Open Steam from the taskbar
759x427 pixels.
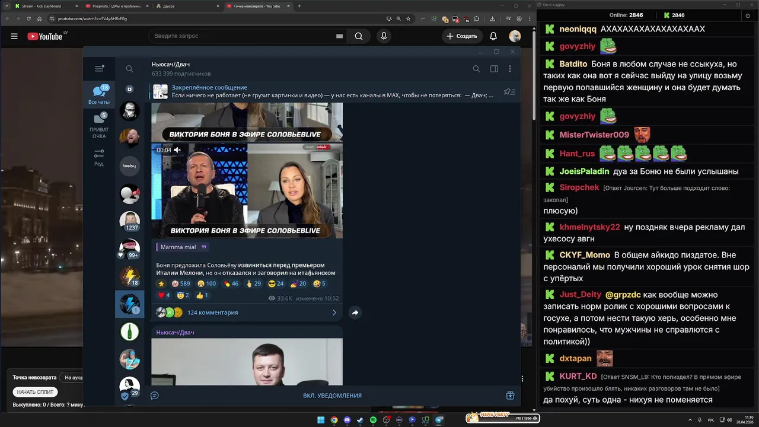(x=360, y=420)
